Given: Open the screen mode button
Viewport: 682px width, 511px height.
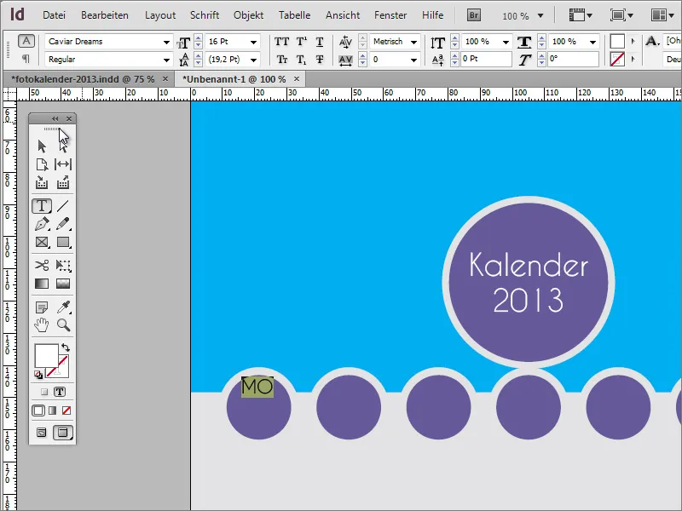Looking at the screenshot, I should (x=621, y=15).
